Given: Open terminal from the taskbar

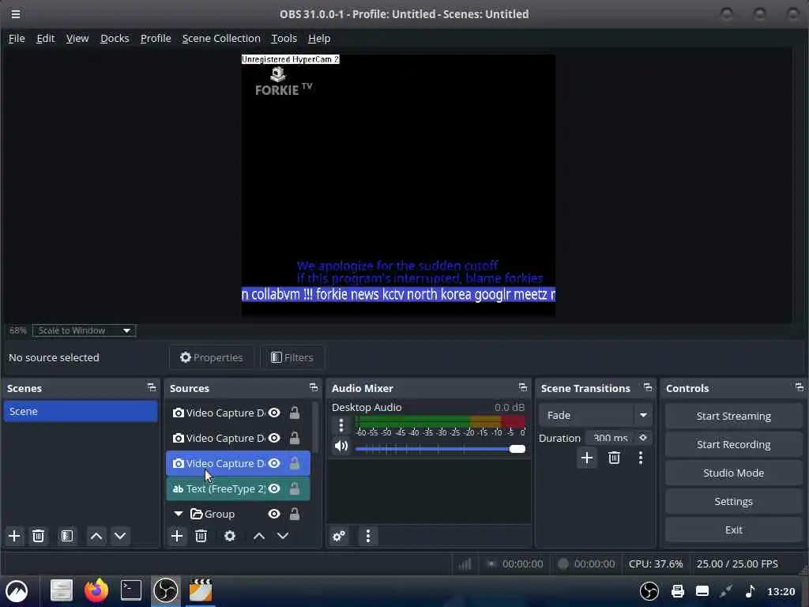Looking at the screenshot, I should pyautogui.click(x=130, y=590).
